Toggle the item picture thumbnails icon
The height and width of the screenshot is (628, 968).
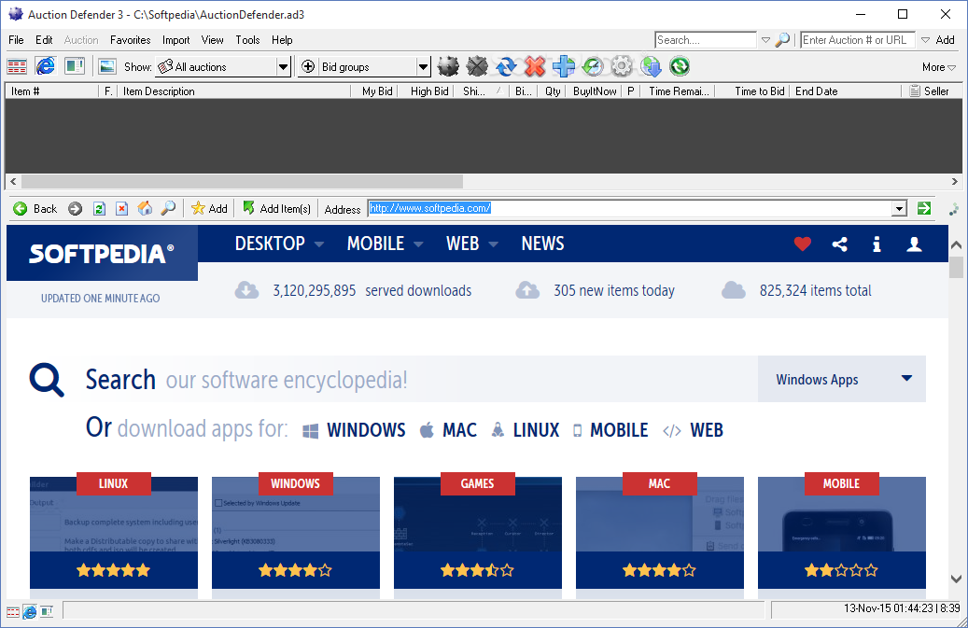[x=107, y=66]
